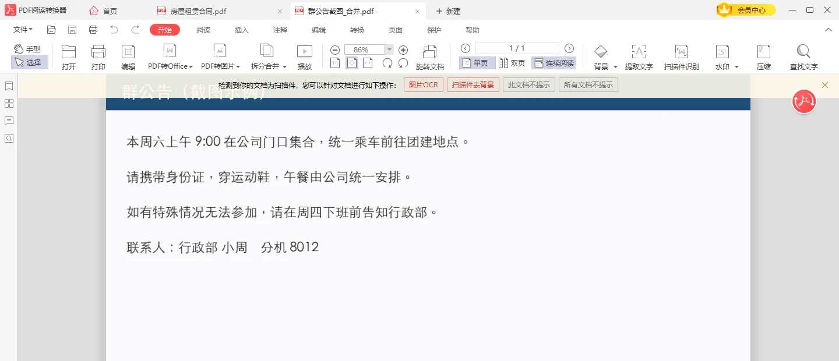
Task: Close the 群公告截图_合并.pdf tab
Action: pos(417,11)
